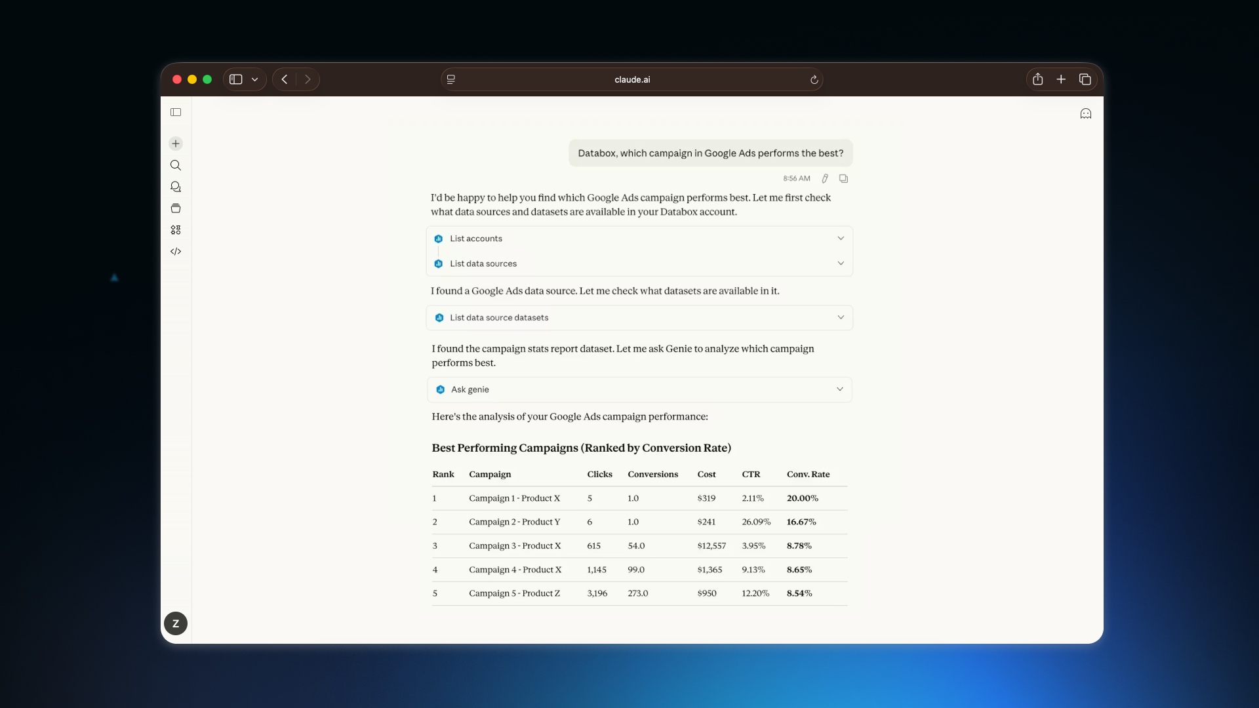The image size is (1259, 708).
Task: Open the Chats section icon
Action: click(176, 187)
